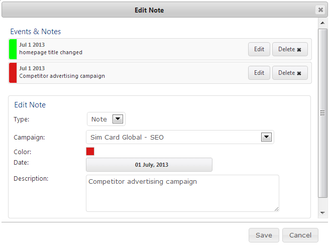Viewport: 329px width, 247px height.
Task: Delete the homepage title changed note
Action: point(290,49)
